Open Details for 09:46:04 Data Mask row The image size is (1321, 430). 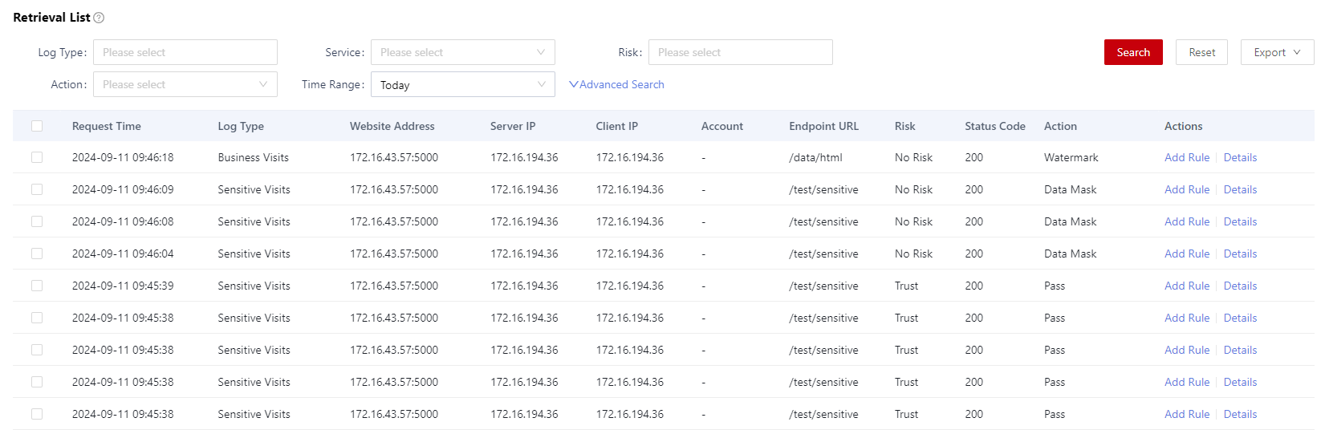1240,254
